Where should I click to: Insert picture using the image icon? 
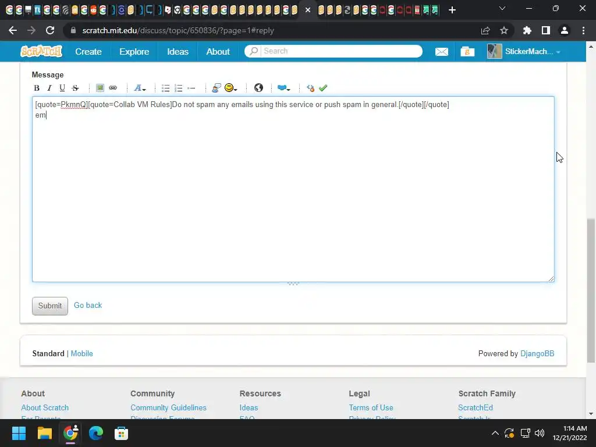click(100, 88)
